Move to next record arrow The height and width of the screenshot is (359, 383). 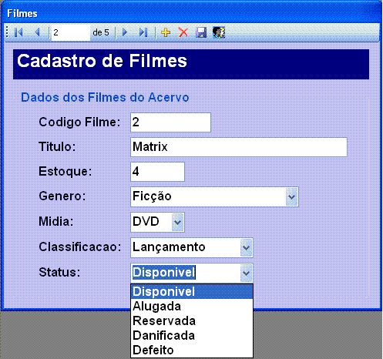pos(125,32)
